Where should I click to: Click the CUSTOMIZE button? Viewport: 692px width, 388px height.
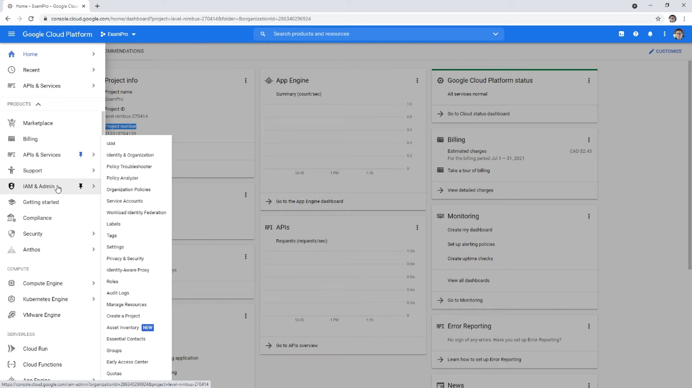pyautogui.click(x=665, y=51)
